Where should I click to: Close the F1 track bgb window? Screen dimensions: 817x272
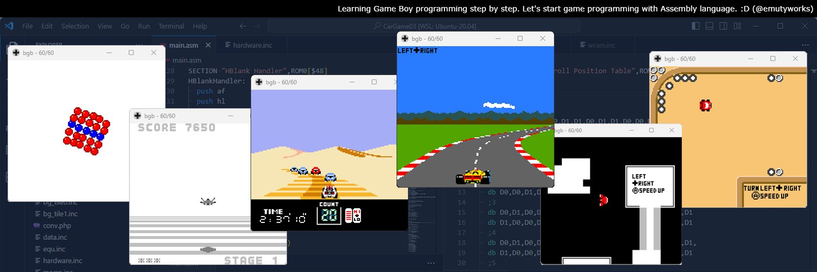542,38
